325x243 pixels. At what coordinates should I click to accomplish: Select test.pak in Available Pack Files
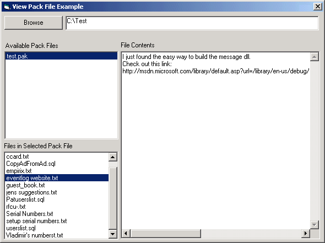[x=61, y=56]
